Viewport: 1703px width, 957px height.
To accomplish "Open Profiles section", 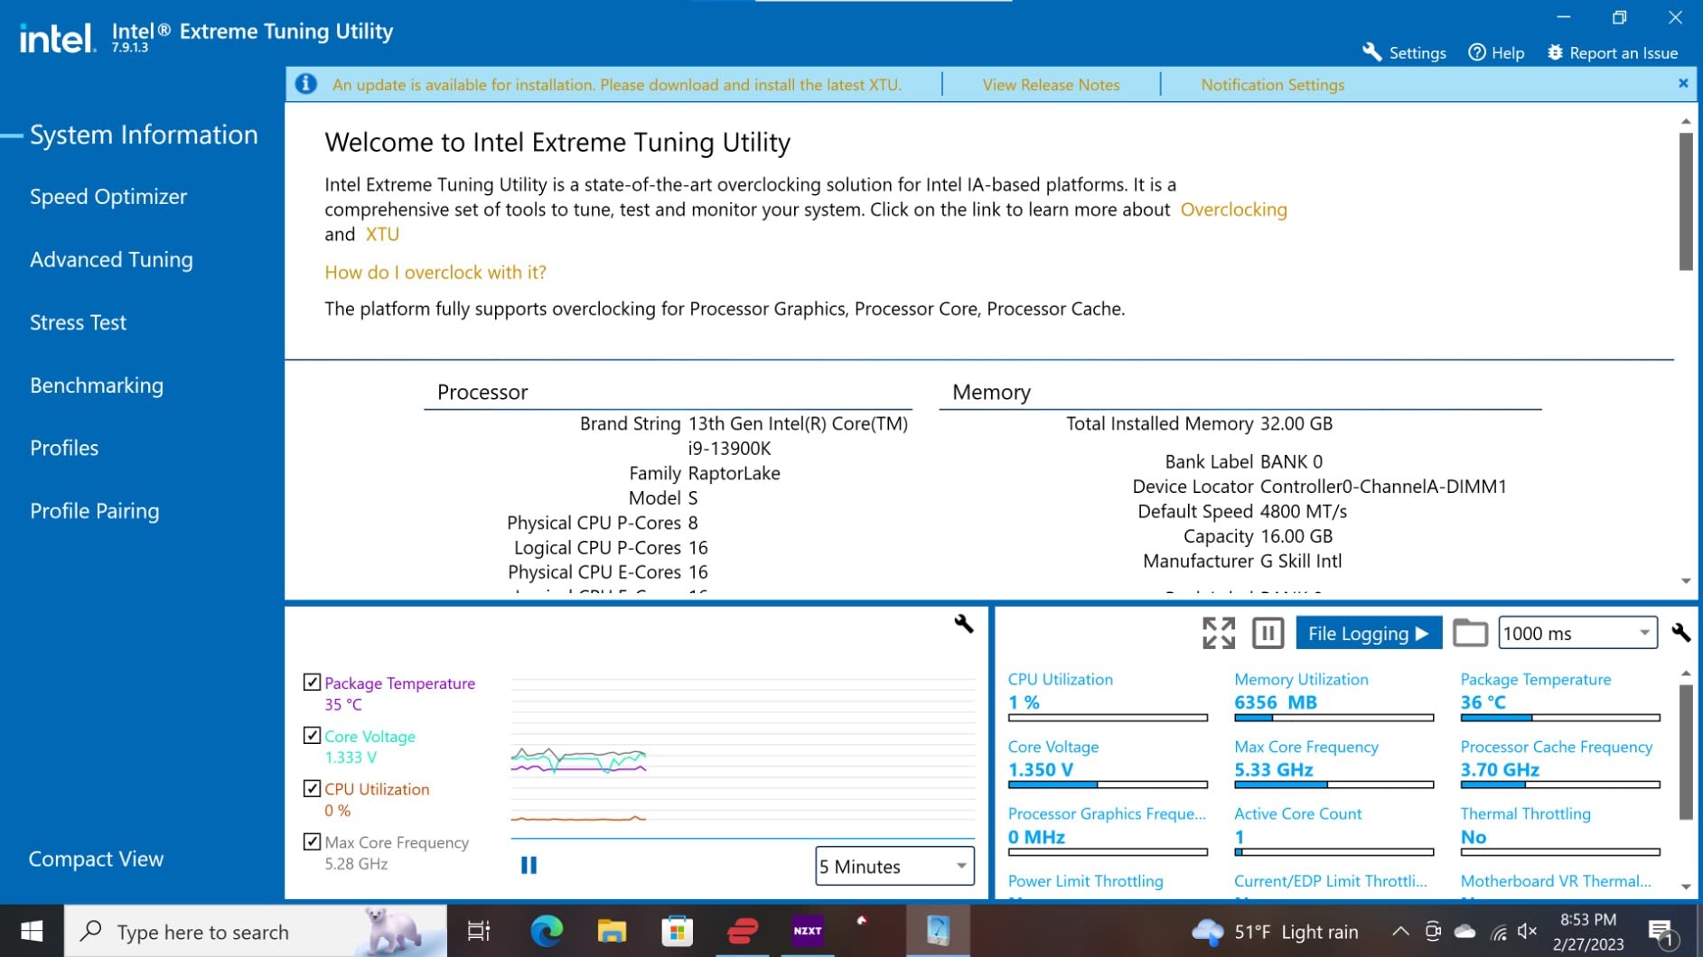I will (x=64, y=448).
